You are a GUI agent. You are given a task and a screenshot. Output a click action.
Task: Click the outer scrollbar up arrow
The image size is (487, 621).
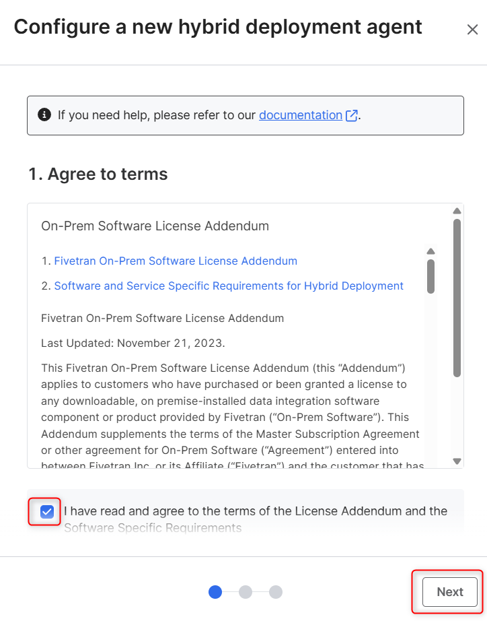457,211
